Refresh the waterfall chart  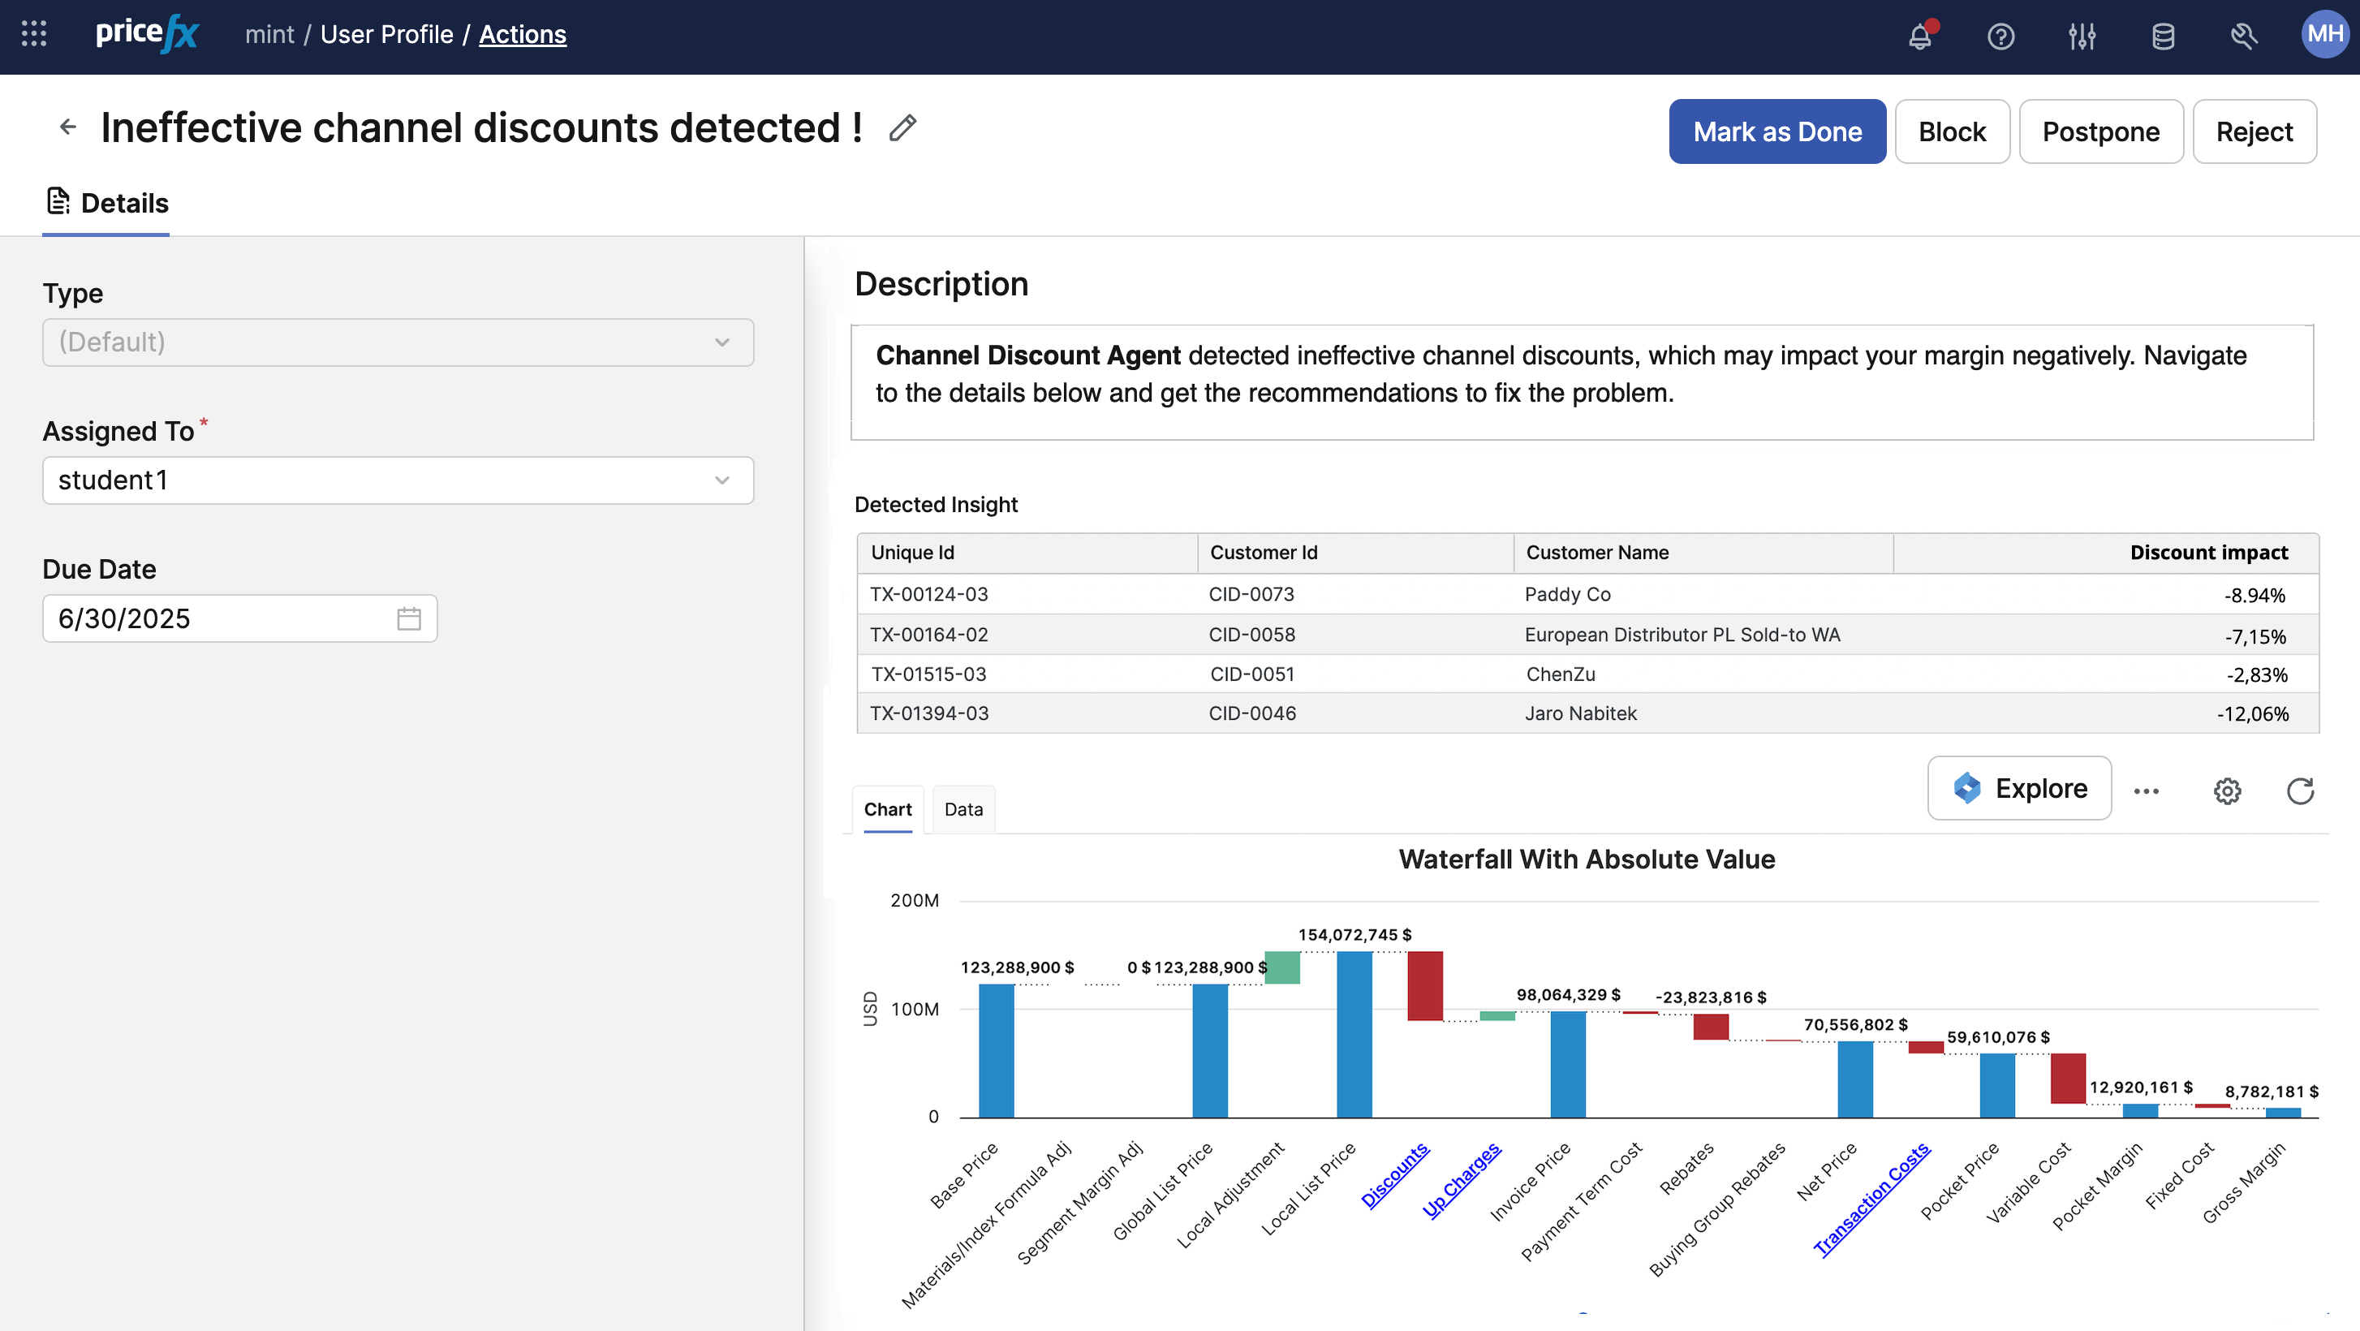2299,790
